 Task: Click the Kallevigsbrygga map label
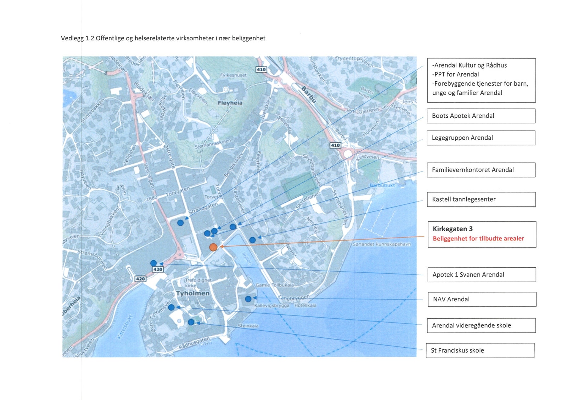[x=272, y=305]
